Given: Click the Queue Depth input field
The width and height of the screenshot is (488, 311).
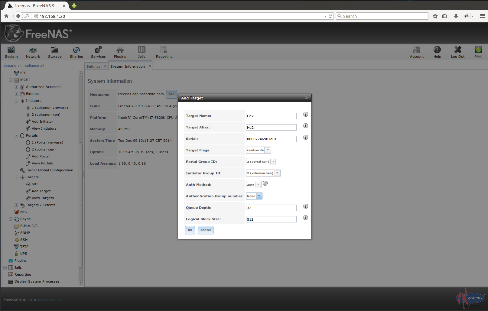Looking at the screenshot, I should (x=271, y=208).
